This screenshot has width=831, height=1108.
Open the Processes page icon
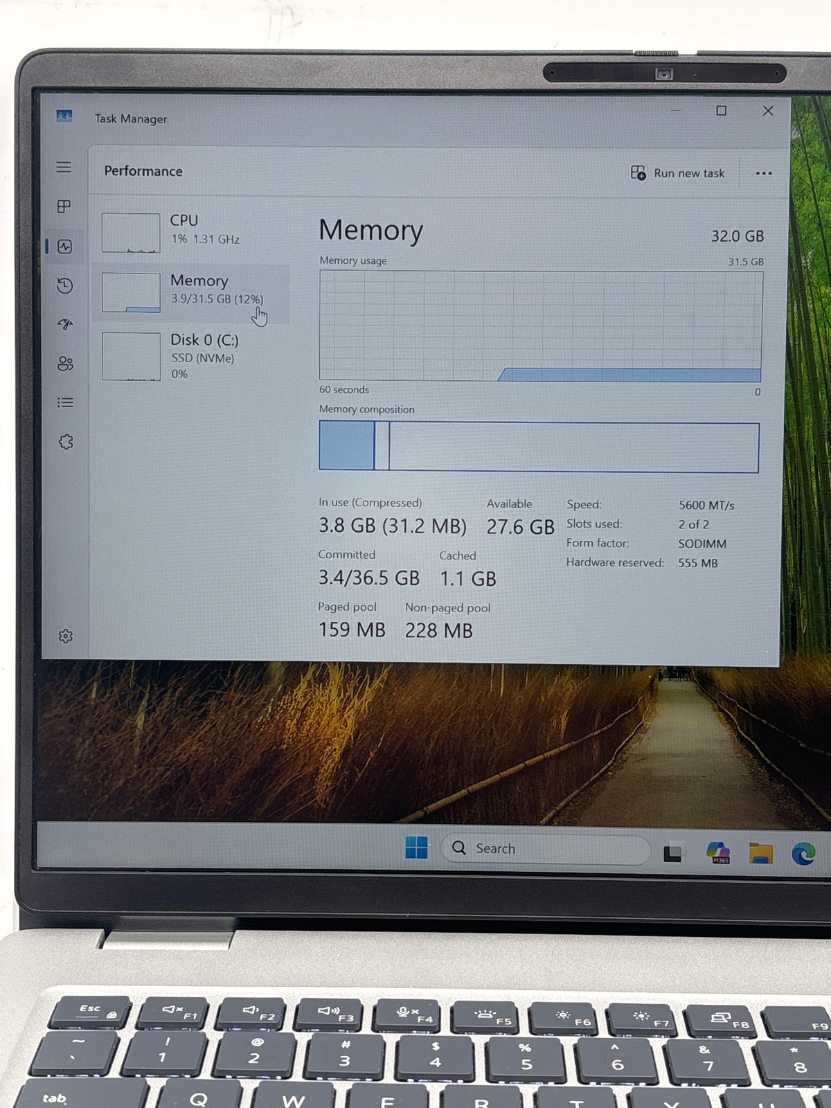[x=64, y=206]
